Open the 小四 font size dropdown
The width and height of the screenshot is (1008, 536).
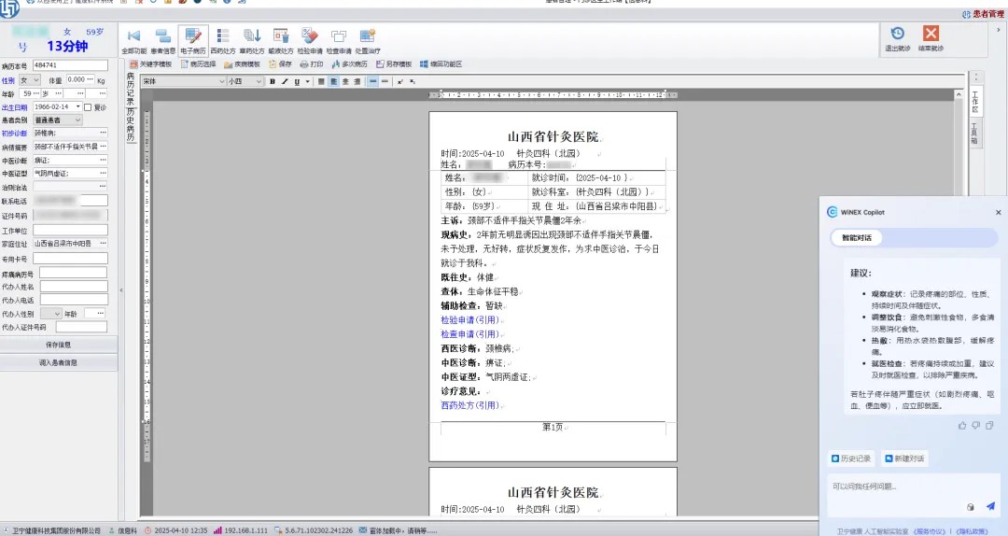coord(245,82)
